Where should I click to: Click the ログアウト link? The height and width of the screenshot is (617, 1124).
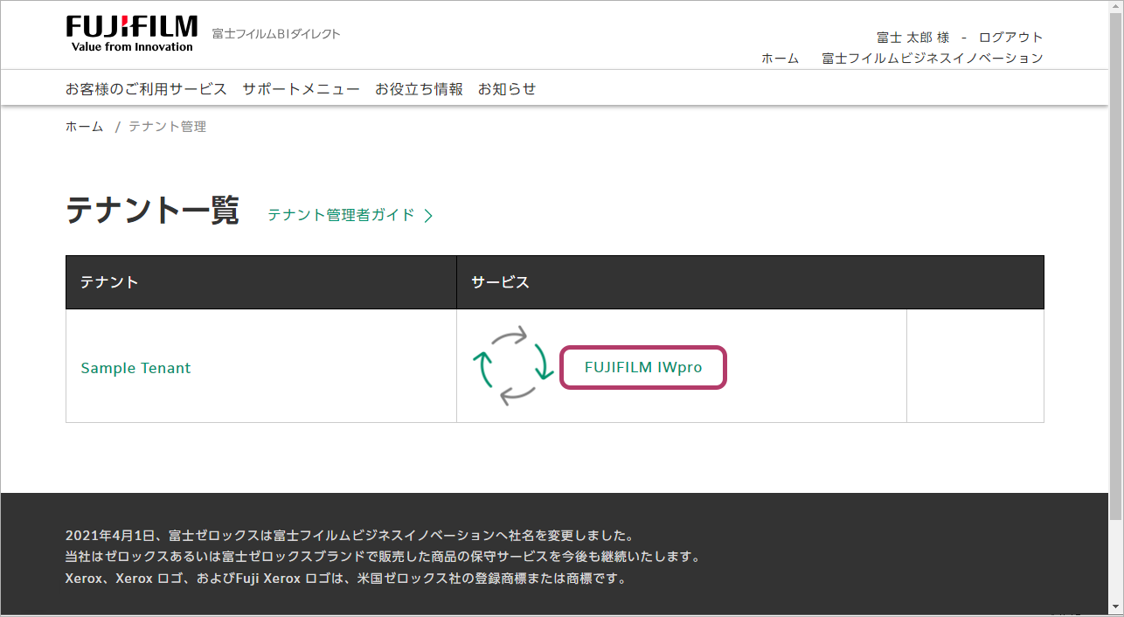(1011, 38)
